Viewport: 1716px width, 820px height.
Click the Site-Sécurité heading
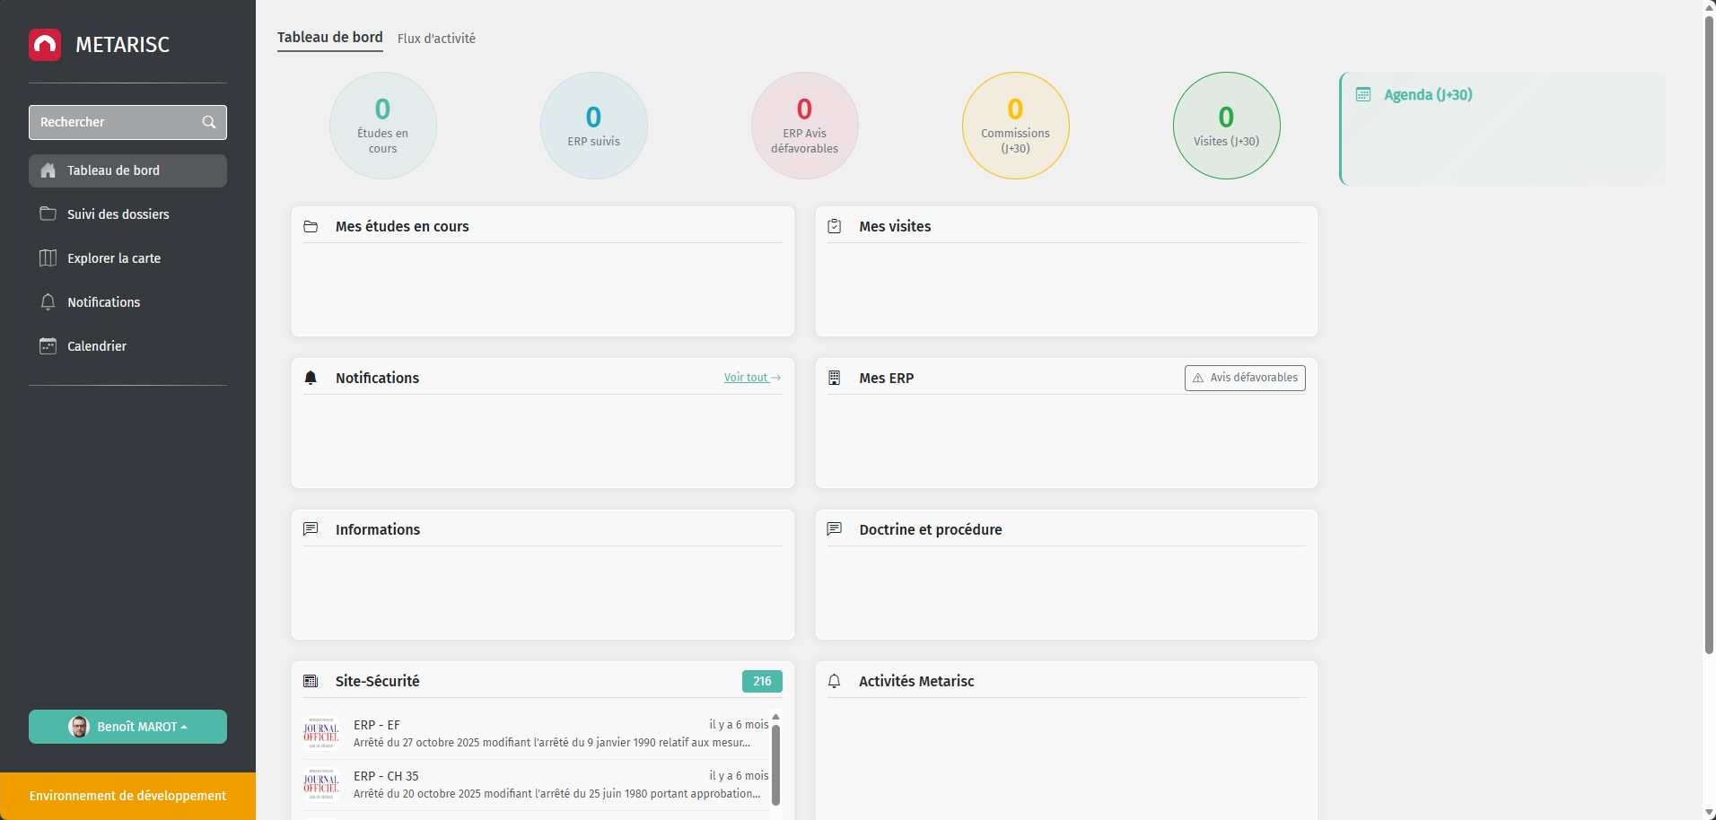[378, 682]
